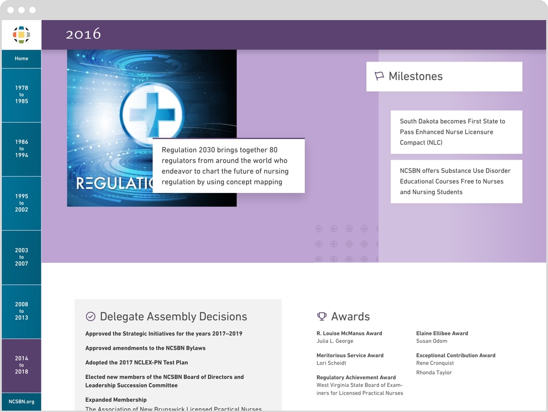Click the Regulation 2030 caption box
Screen dimensions: 548x412
pos(229,166)
